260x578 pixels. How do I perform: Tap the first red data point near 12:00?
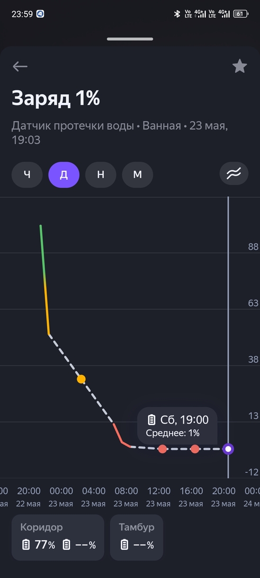(x=163, y=449)
